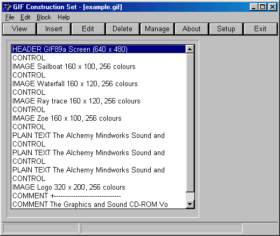Click the Edit toolbar button

(88, 29)
